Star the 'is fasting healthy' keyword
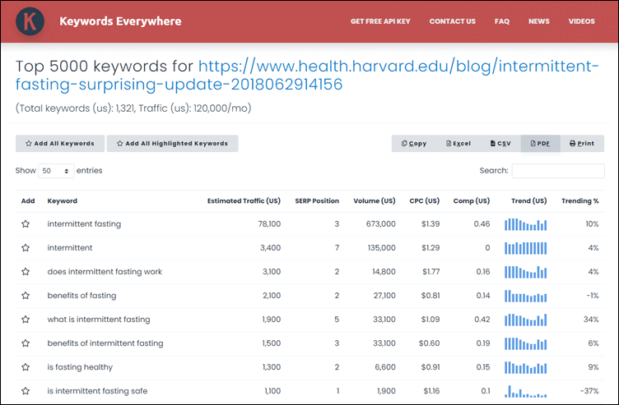The width and height of the screenshot is (619, 405). 26,367
